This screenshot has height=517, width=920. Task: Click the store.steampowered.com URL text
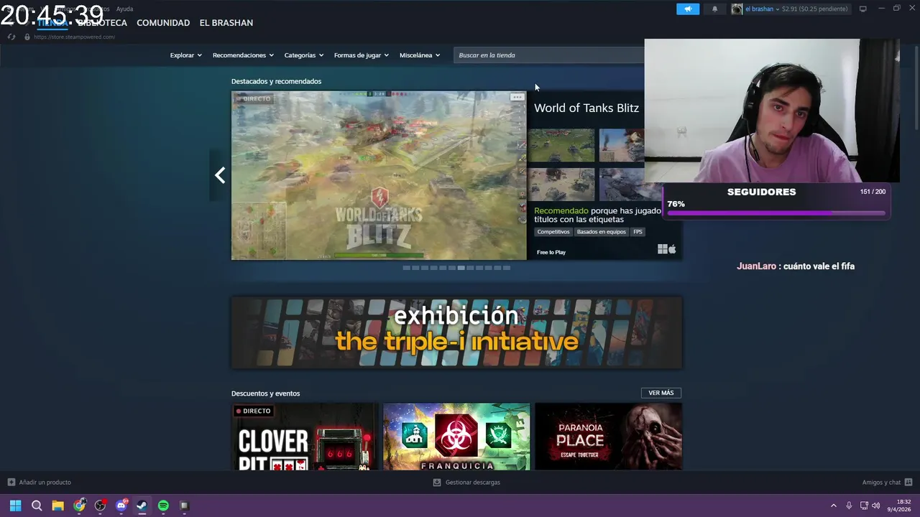click(x=74, y=37)
